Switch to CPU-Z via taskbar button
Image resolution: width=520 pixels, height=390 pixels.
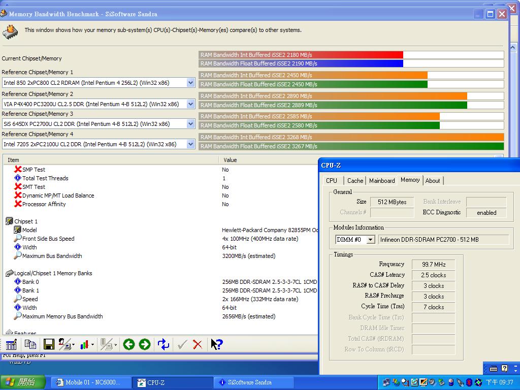click(x=173, y=382)
